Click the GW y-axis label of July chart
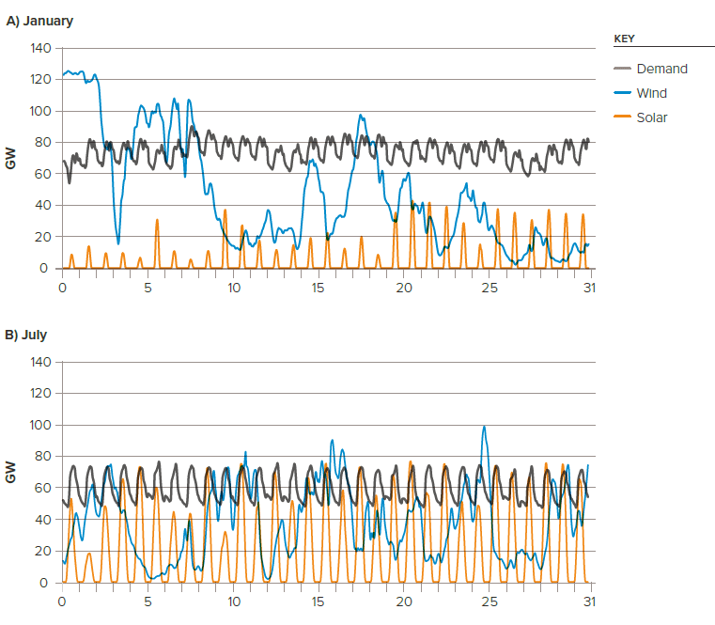 [11, 472]
